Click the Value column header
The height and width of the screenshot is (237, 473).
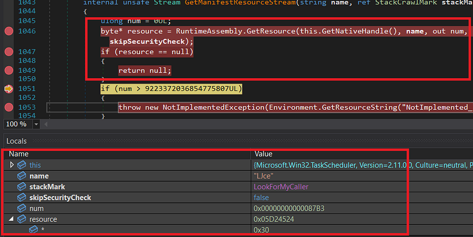(x=263, y=154)
